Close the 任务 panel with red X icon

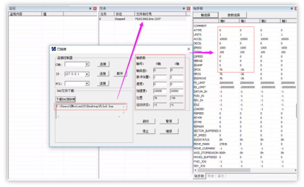[188, 9]
